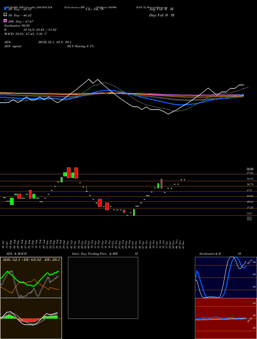Screen dimensions: 257x339
Task: Click the 50.79 price axis label
Action: coord(250,184)
